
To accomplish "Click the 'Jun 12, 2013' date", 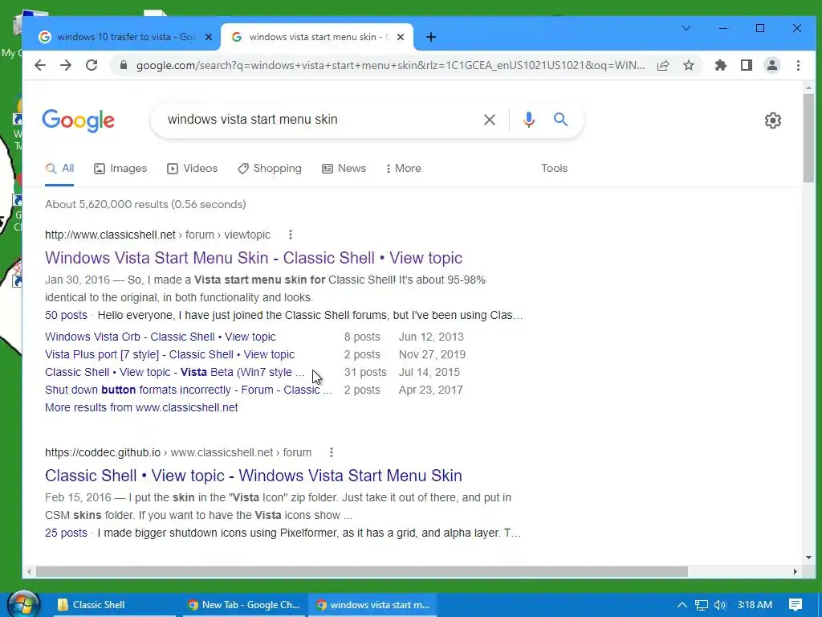I will [x=431, y=337].
